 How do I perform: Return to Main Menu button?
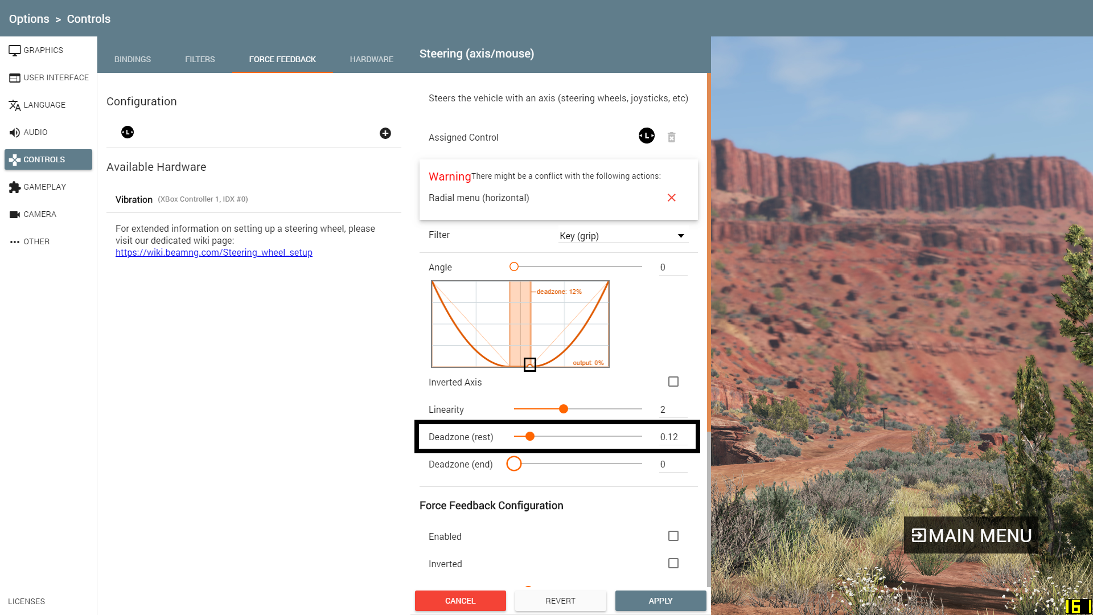tap(971, 535)
